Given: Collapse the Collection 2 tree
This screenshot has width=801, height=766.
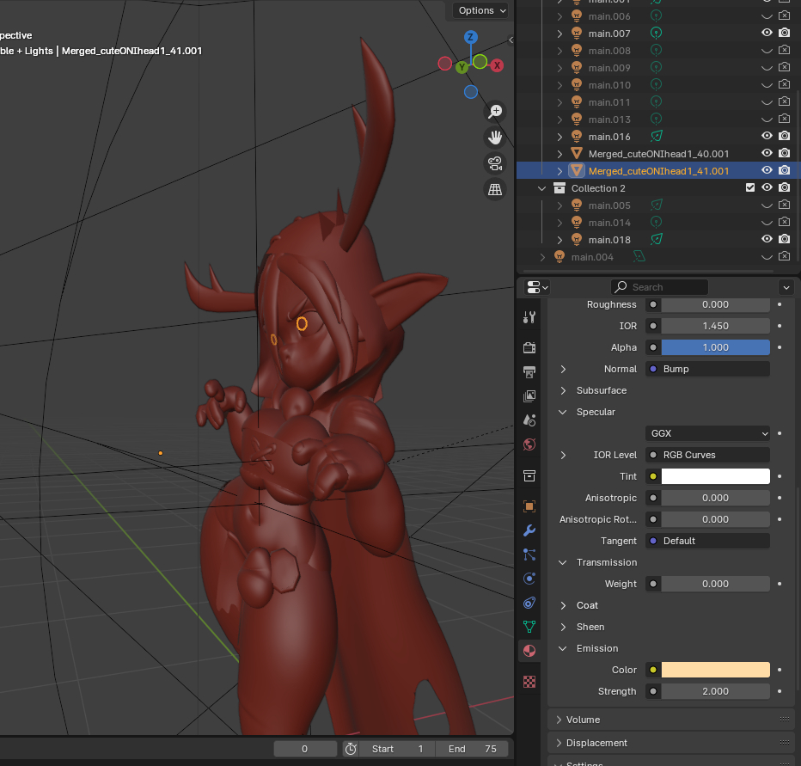Looking at the screenshot, I should pyautogui.click(x=542, y=188).
